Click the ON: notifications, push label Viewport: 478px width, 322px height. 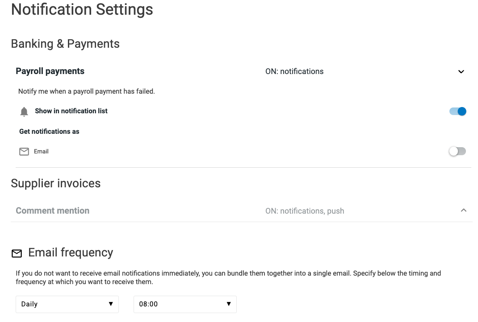point(305,211)
